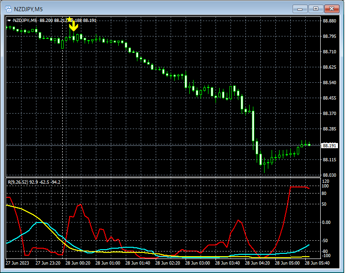
Task: Minimize the NZDJPY,M5 chart window
Action: click(299, 8)
